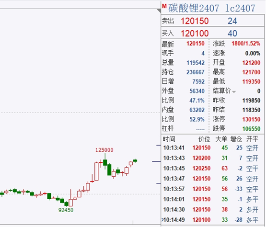This screenshot has height=227, width=266.
Task: Click the gray corner triangle above chart
Action: tap(159, 11)
